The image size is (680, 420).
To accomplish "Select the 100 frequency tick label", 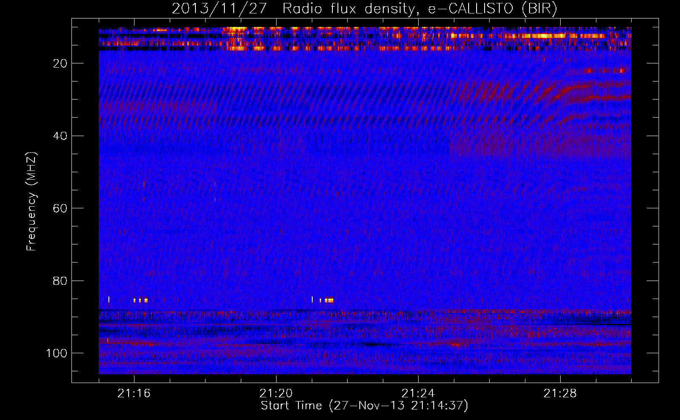I will coord(56,353).
